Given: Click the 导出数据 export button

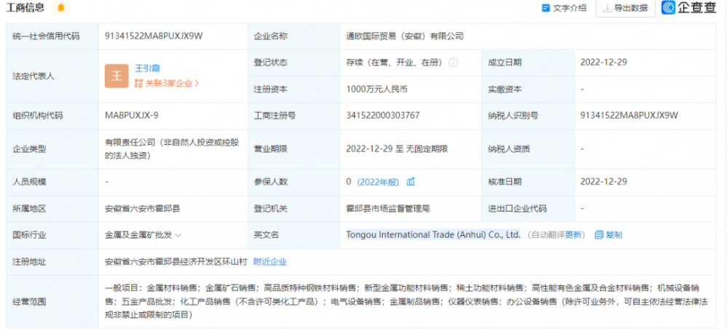Looking at the screenshot, I should pyautogui.click(x=625, y=8).
